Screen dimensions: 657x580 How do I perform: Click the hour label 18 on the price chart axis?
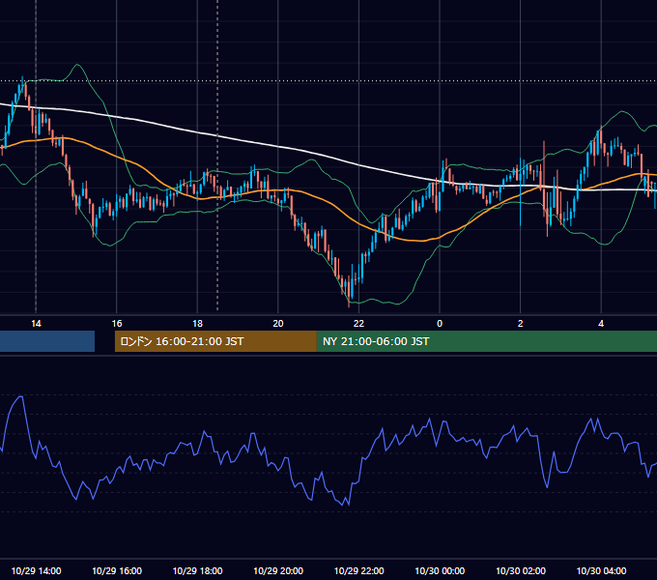tap(197, 324)
